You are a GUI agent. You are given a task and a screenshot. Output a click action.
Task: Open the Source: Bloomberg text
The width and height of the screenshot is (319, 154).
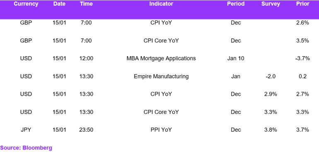pyautogui.click(x=26, y=148)
